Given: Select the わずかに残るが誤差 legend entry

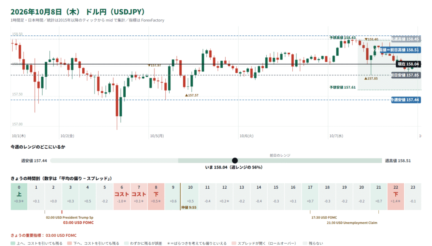Looking at the screenshot, I should point(143,243).
